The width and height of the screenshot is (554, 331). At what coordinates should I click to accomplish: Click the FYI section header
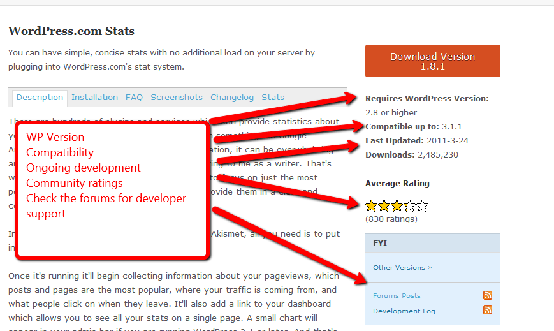[433, 243]
